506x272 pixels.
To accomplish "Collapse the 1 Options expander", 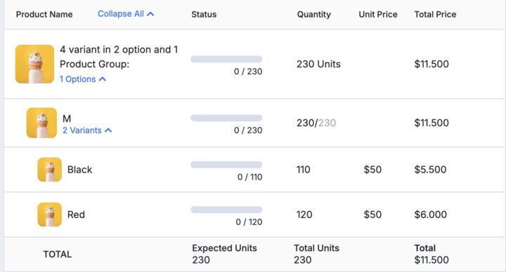I will [83, 79].
